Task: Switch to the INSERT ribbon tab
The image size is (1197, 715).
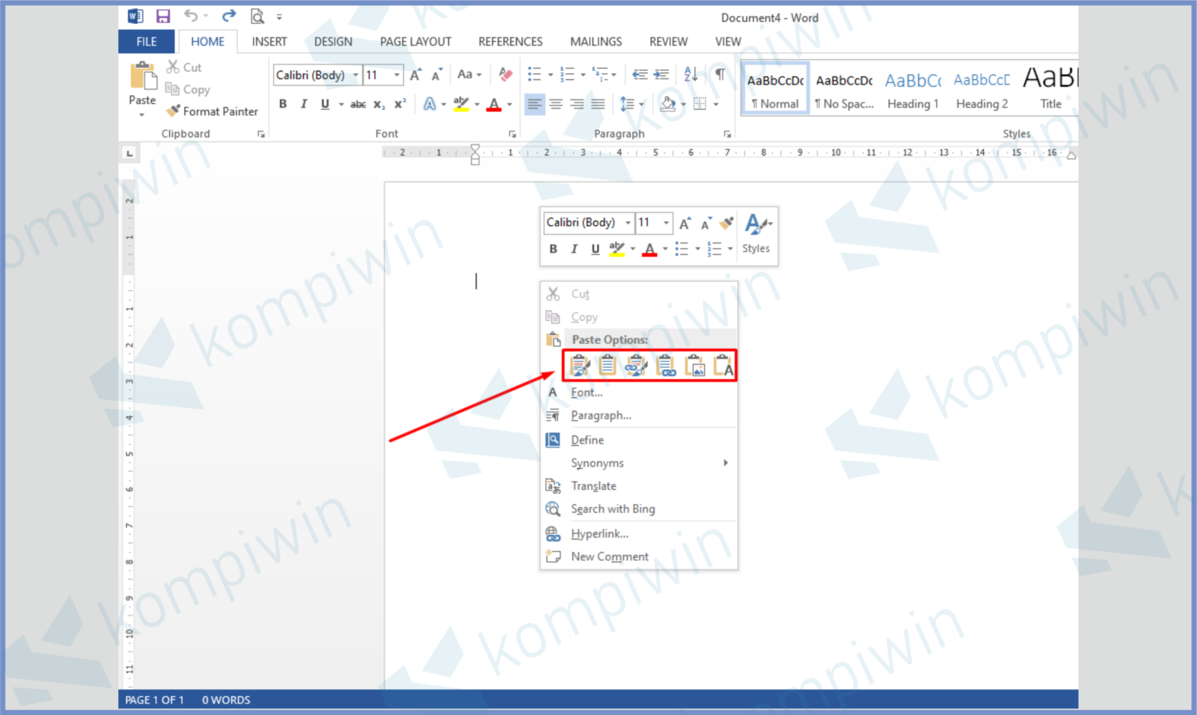Action: coord(269,41)
